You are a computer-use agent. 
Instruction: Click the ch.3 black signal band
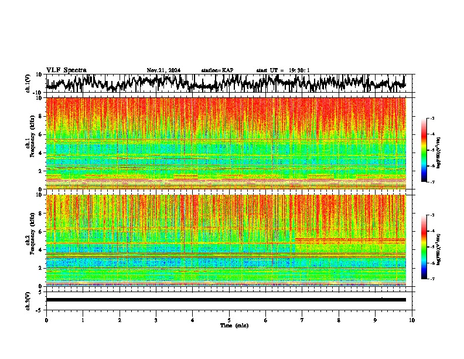pos(226,300)
